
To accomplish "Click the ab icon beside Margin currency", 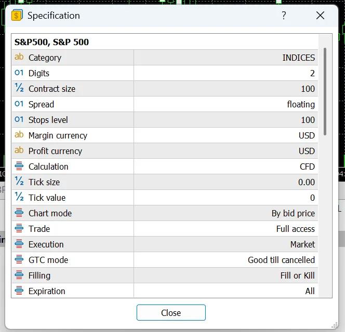I will [19, 135].
